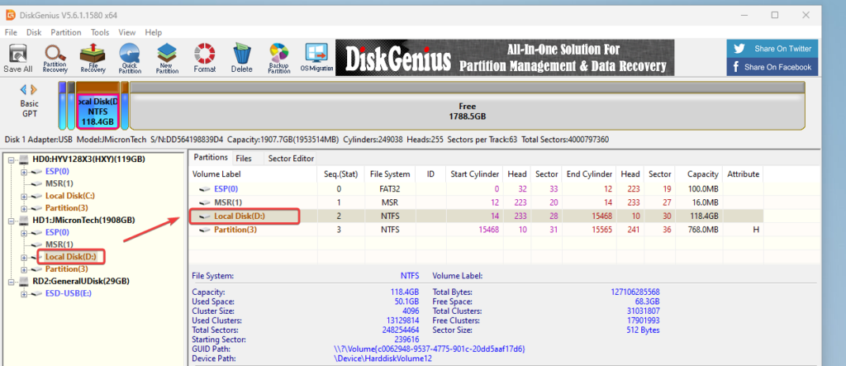Click the File System column header
Viewport: 846px width, 366px height.
click(390, 173)
